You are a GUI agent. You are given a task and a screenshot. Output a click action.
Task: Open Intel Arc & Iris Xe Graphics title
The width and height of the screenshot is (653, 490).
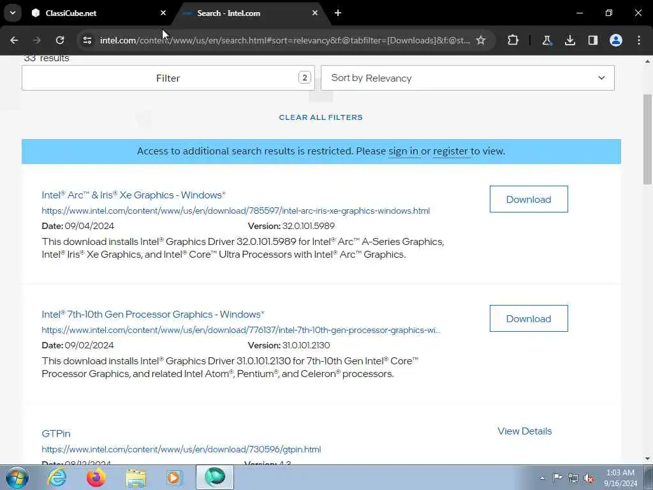coord(133,195)
